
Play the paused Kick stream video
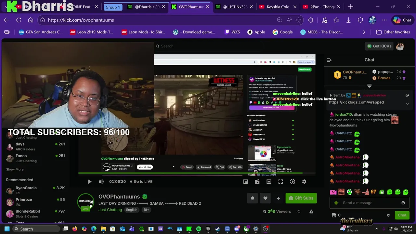[x=90, y=182]
